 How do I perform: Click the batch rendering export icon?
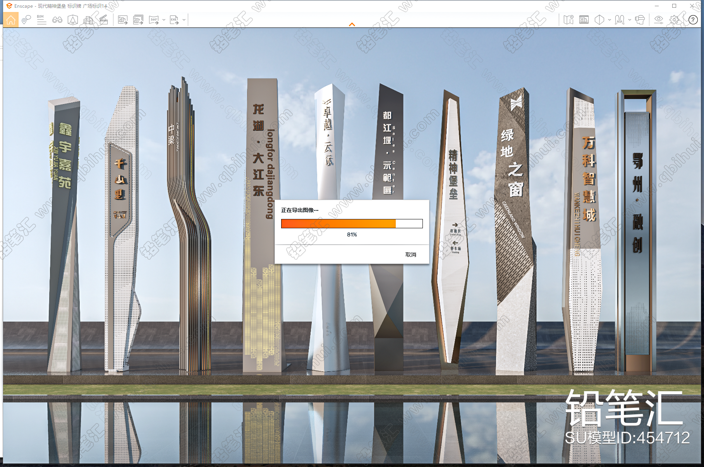point(138,20)
